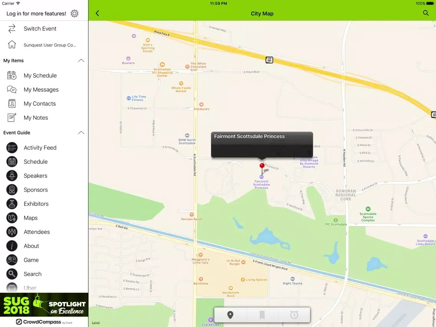The height and width of the screenshot is (327, 436).
Task: Tap the TPC Scottsdale golf marker
Action: click(335, 220)
